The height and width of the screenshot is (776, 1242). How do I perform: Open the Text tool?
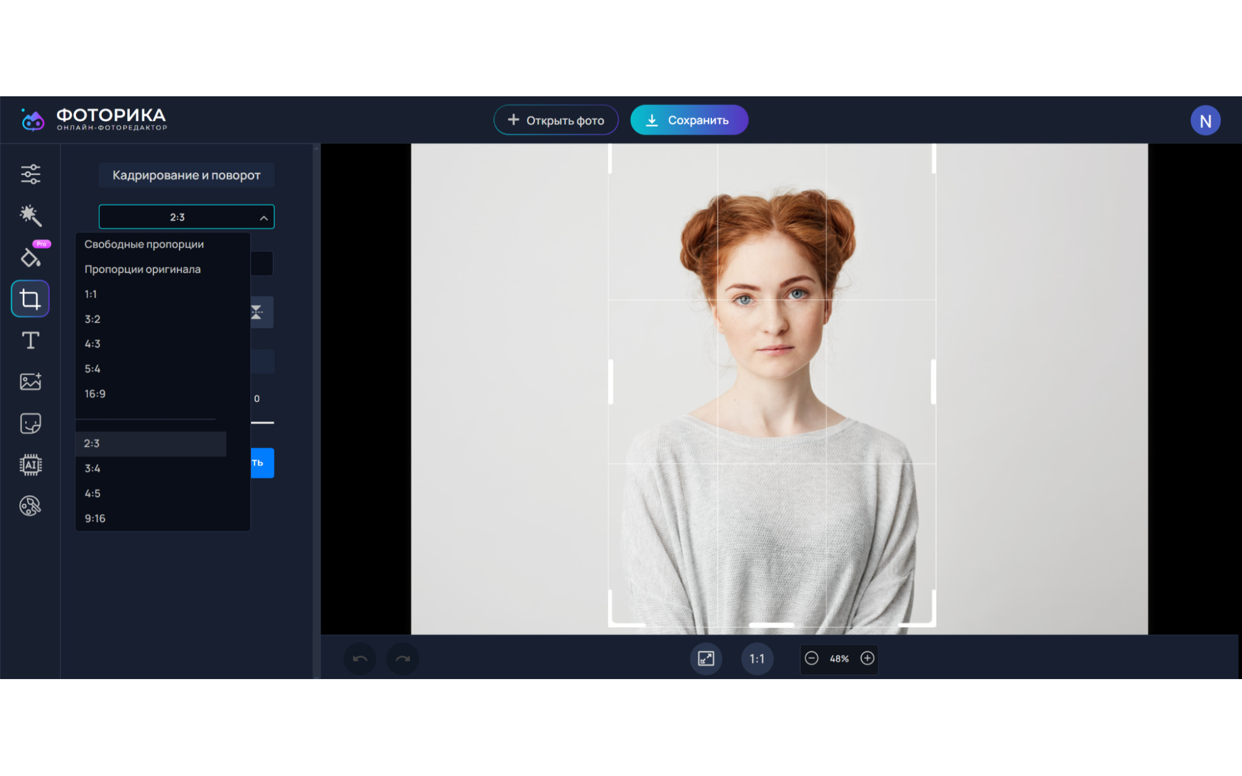(30, 340)
